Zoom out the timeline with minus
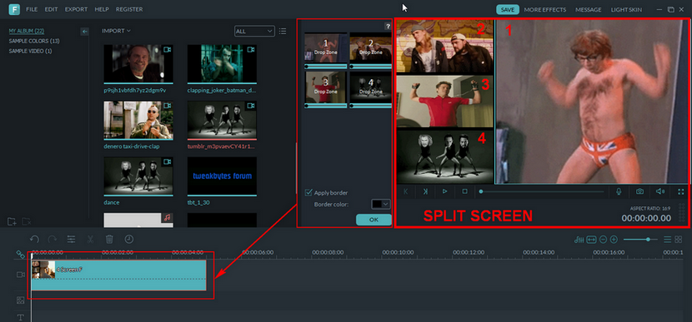The width and height of the screenshot is (692, 322). [x=603, y=240]
